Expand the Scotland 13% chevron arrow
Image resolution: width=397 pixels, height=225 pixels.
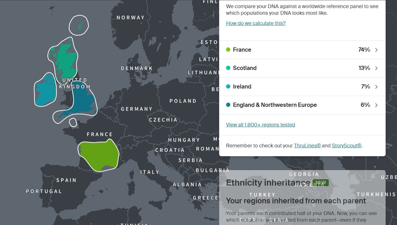(376, 68)
